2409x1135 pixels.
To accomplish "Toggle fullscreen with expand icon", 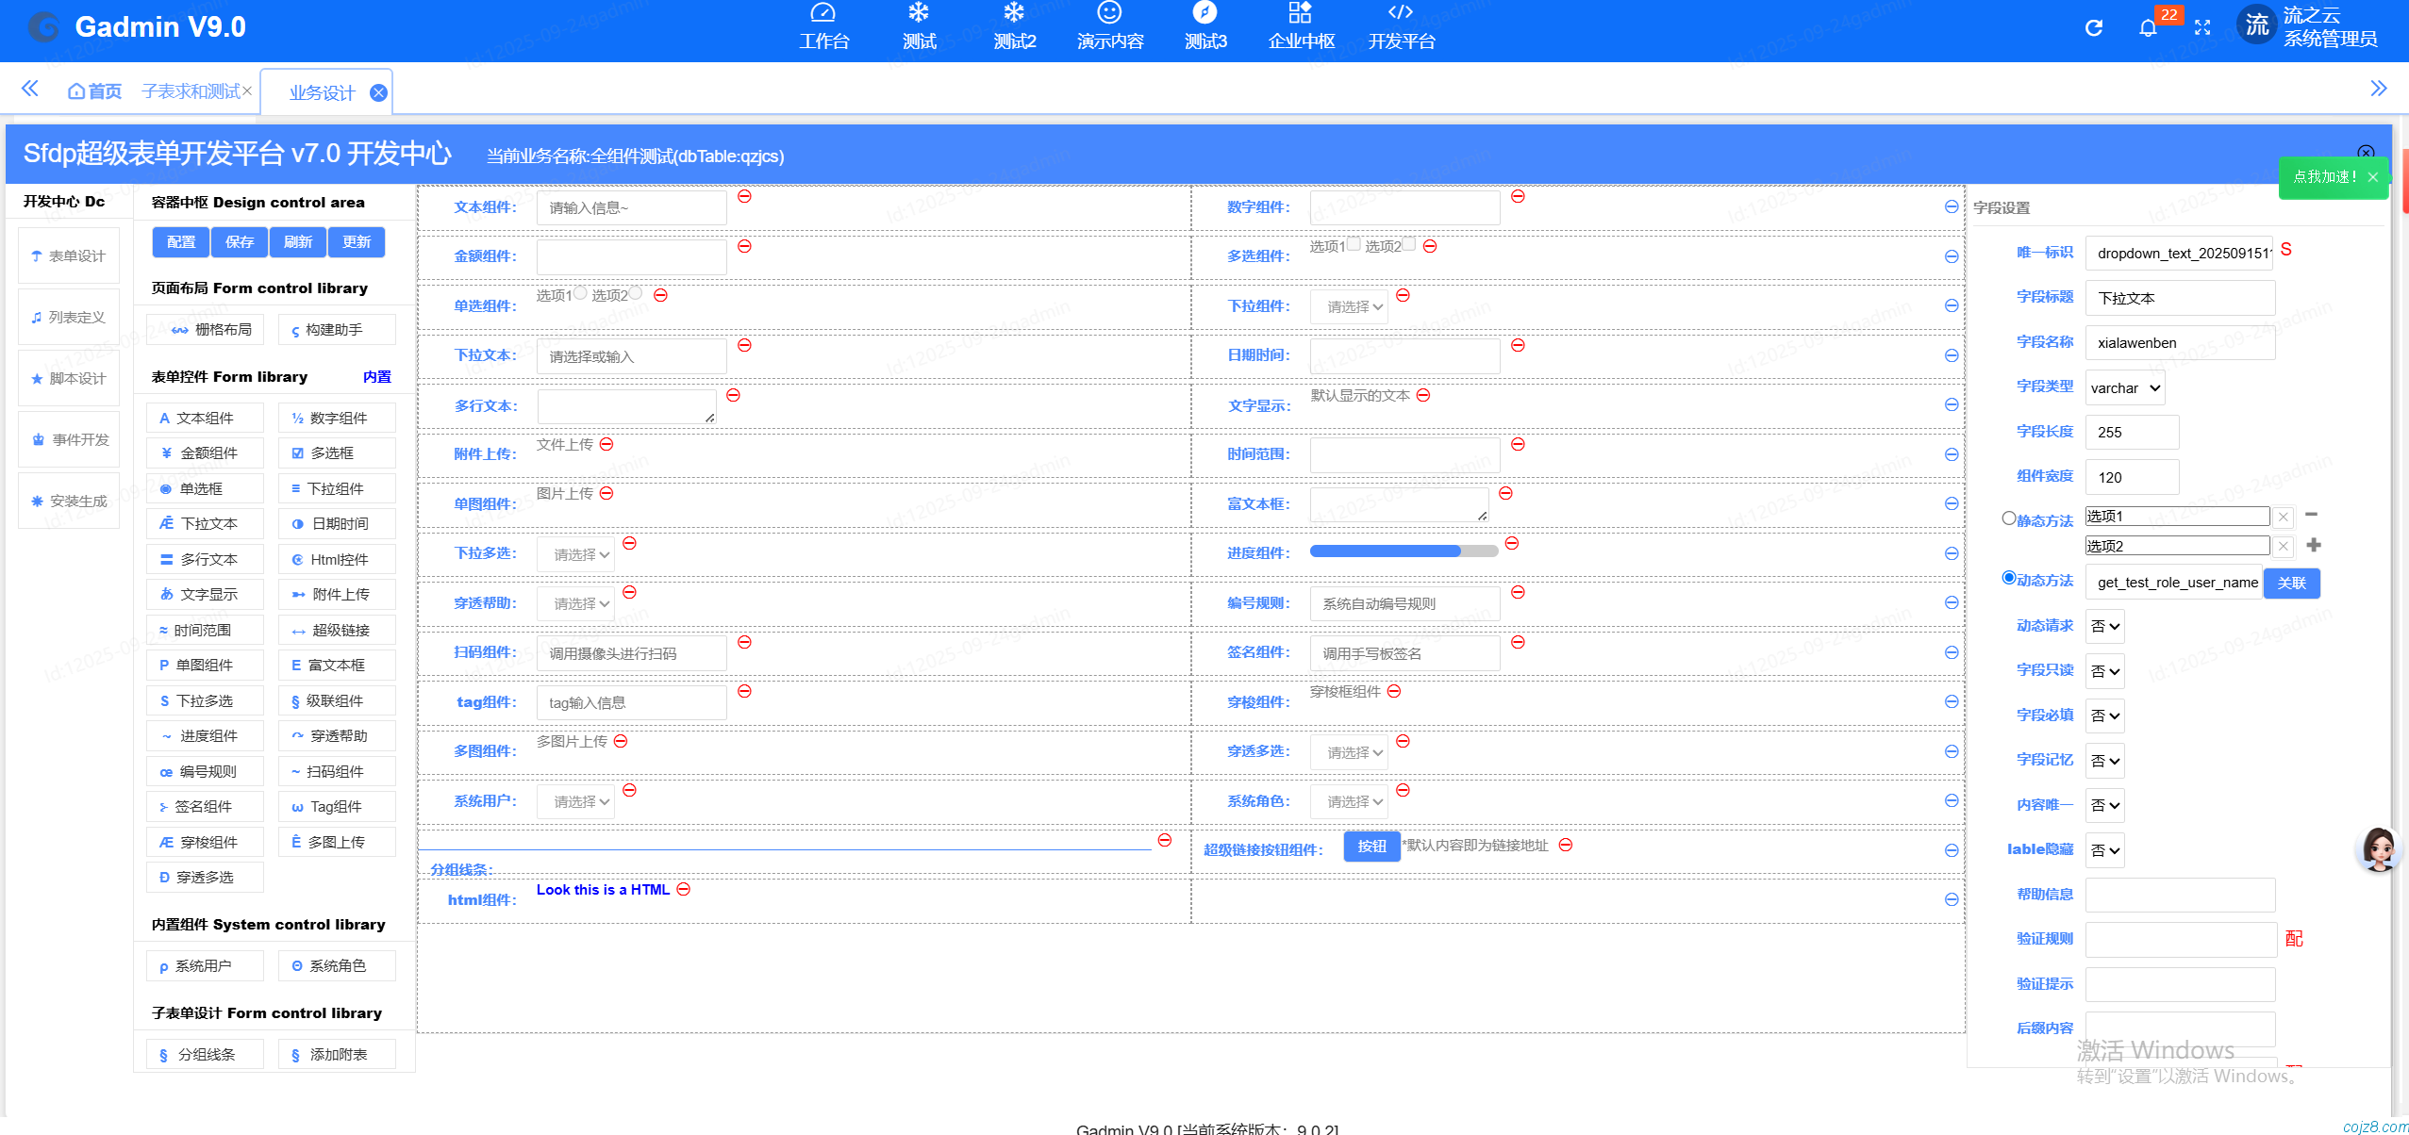I will pyautogui.click(x=2202, y=28).
